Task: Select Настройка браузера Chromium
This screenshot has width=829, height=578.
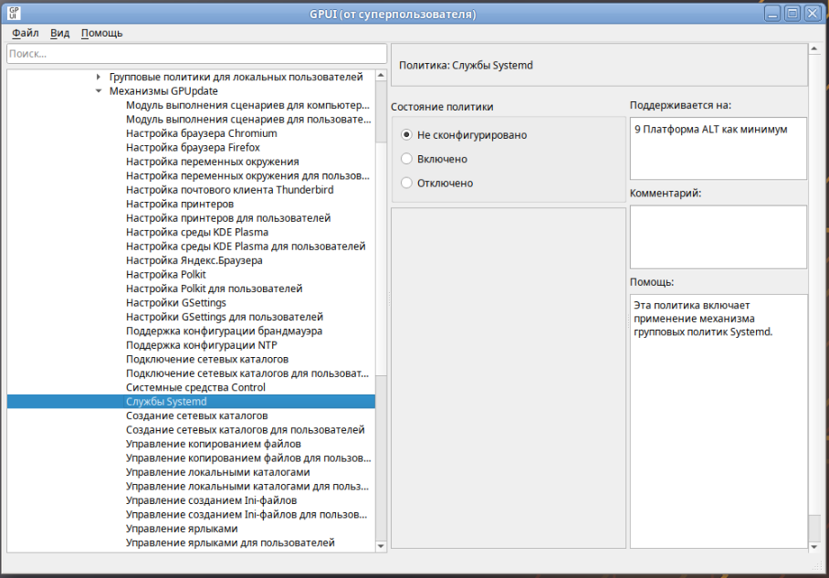Action: tap(202, 133)
